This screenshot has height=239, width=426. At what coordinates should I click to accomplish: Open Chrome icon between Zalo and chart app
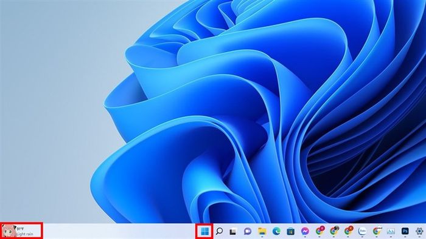pos(377,231)
